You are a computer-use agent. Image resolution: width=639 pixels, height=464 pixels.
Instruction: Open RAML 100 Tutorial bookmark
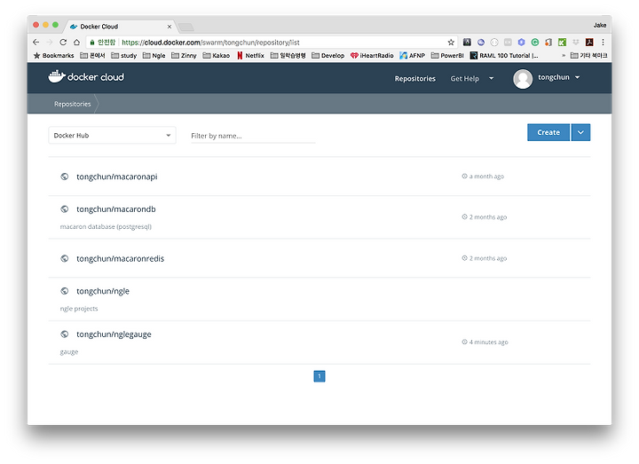pyautogui.click(x=504, y=55)
